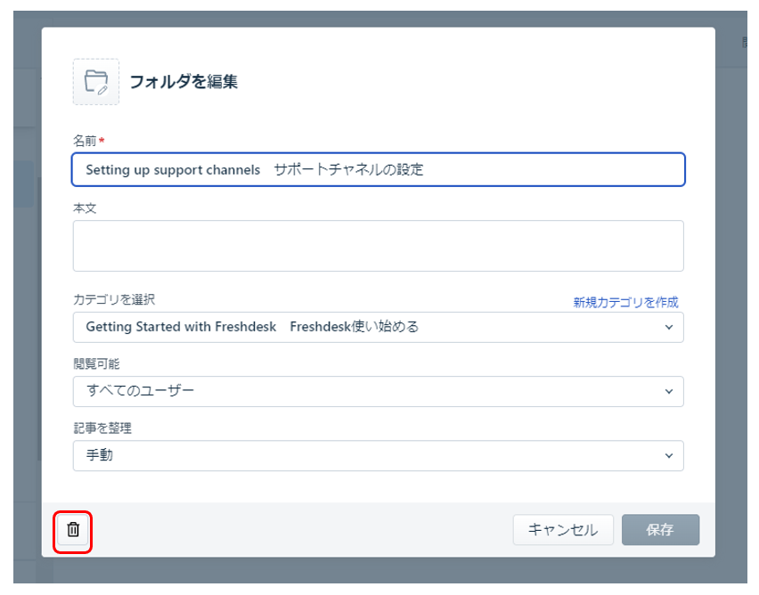
Task: Click the 名前 name input field
Action: tap(378, 170)
